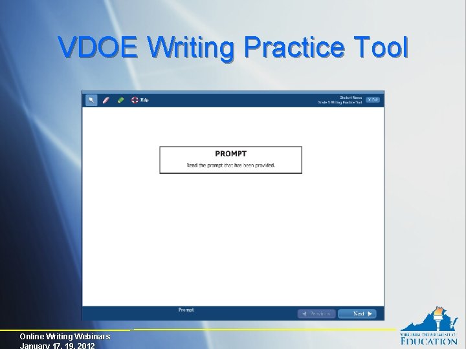Viewport: 466px width, 349px height.
Task: Click the 'Student Name' text in the header
Action: click(x=351, y=98)
